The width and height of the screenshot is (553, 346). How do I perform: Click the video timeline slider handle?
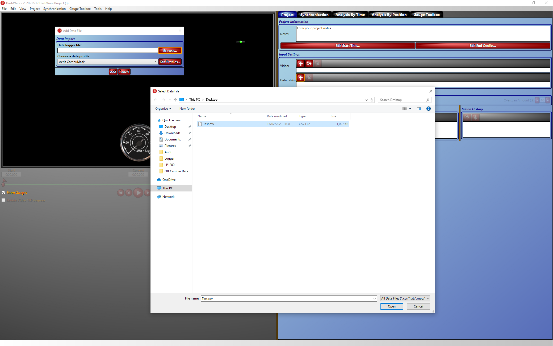tap(3, 184)
